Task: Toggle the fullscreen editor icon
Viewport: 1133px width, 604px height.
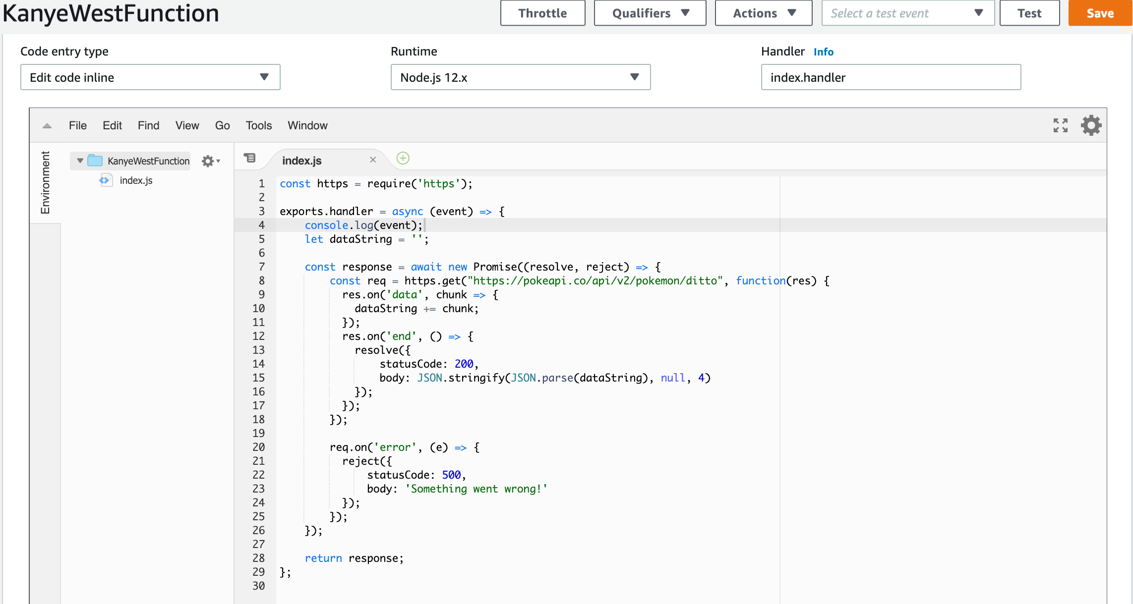Action: tap(1061, 125)
